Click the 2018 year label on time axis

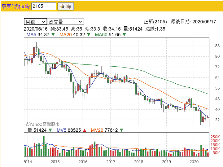pyautogui.click(x=138, y=162)
